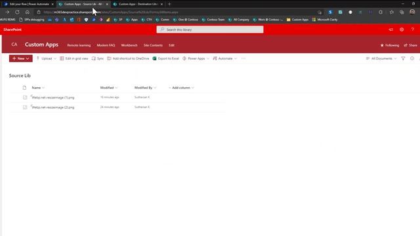Open a new browser tab
420x236 pixels.
pyautogui.click(x=169, y=4)
